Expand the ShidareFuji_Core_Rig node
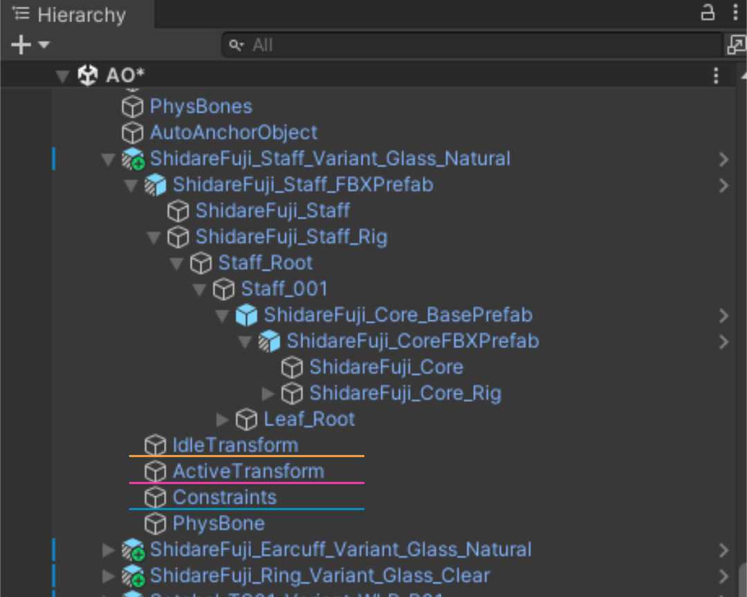This screenshot has width=747, height=597. tap(268, 394)
